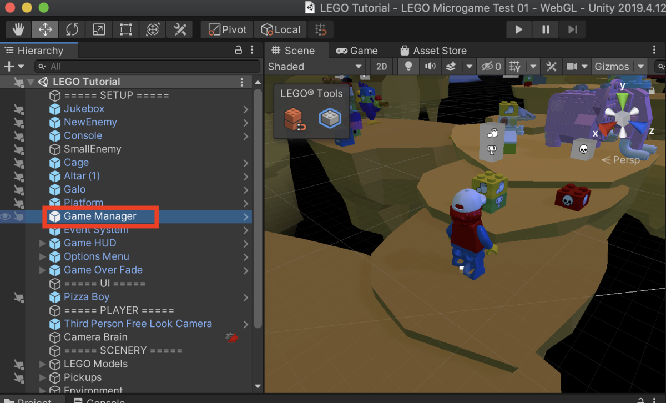
Task: Click the Step frame button
Action: tap(572, 29)
